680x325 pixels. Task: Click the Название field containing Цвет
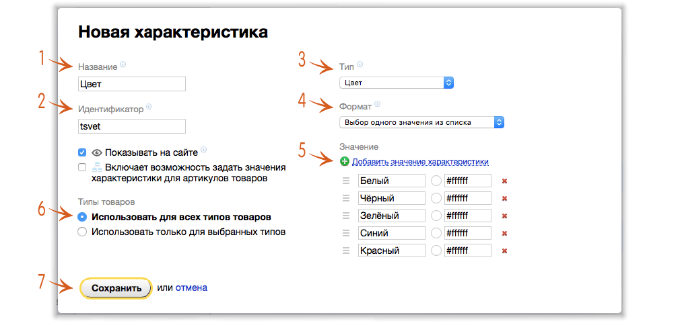tap(132, 84)
